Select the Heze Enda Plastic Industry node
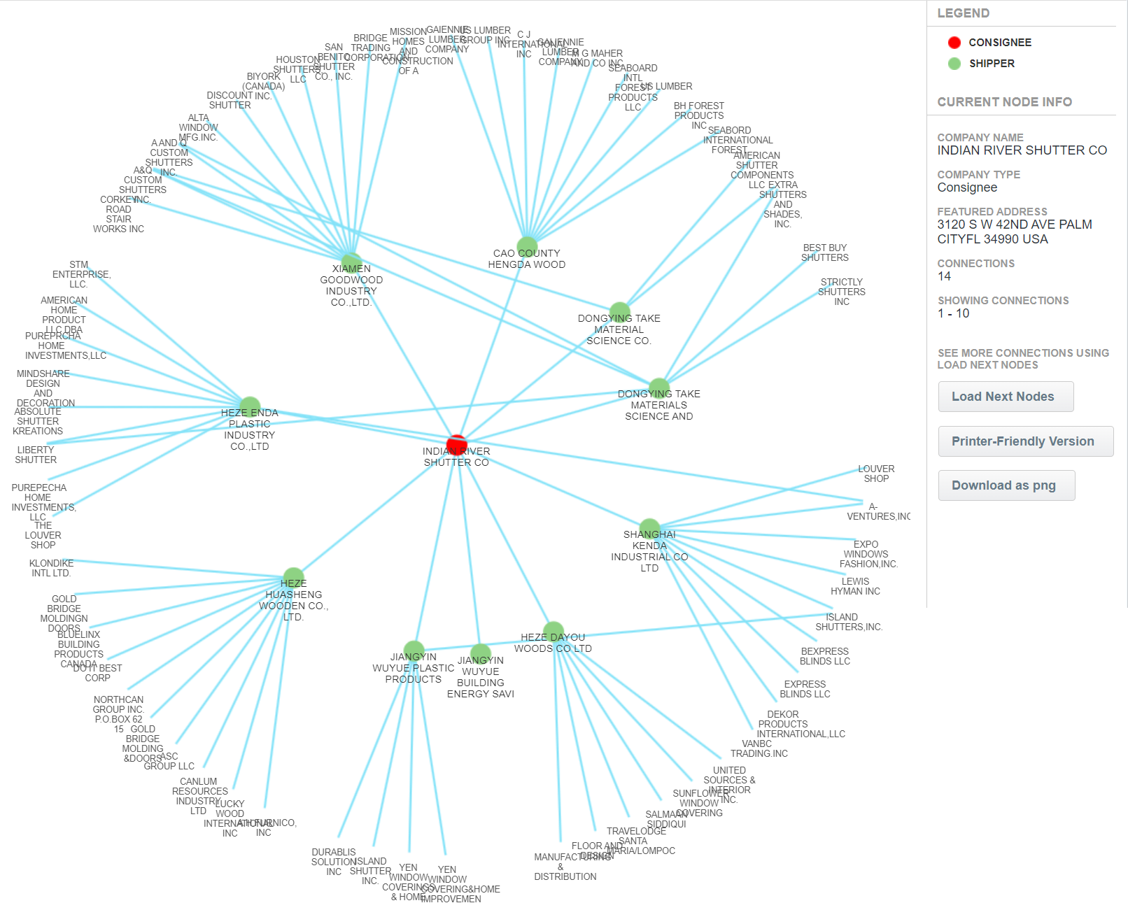 coord(250,406)
